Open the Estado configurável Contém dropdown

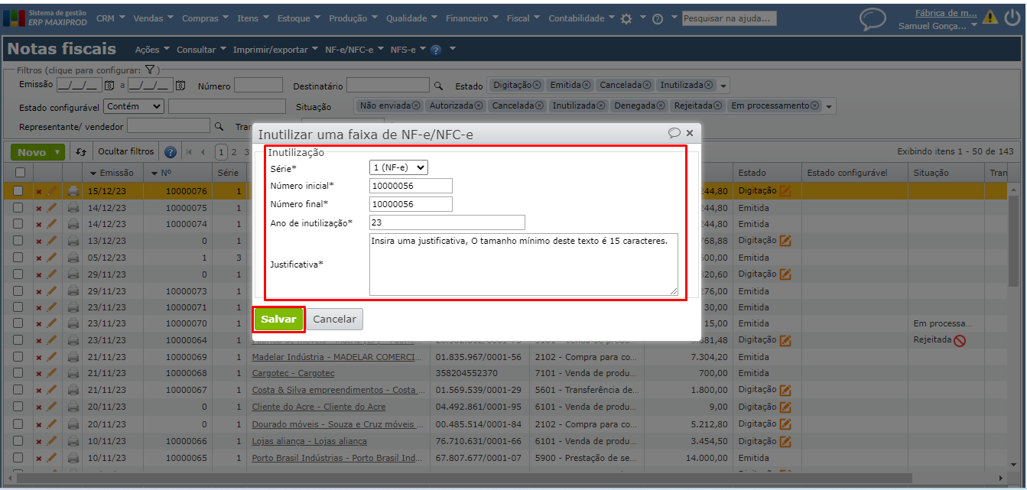(135, 106)
